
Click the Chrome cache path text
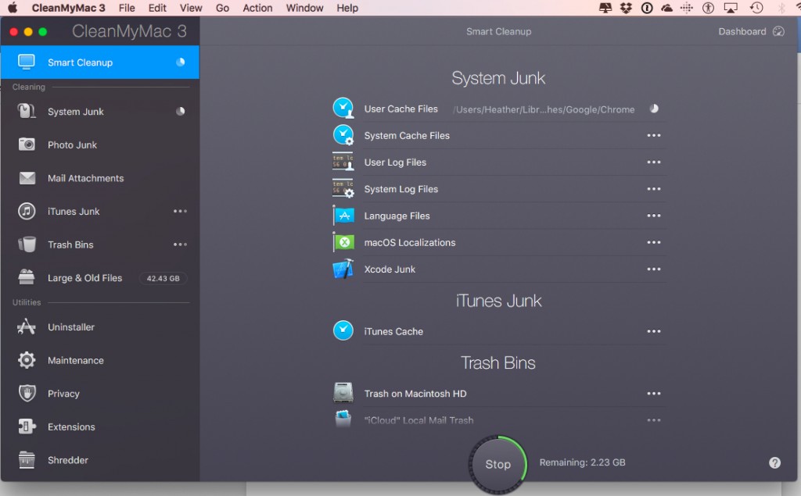pyautogui.click(x=544, y=109)
